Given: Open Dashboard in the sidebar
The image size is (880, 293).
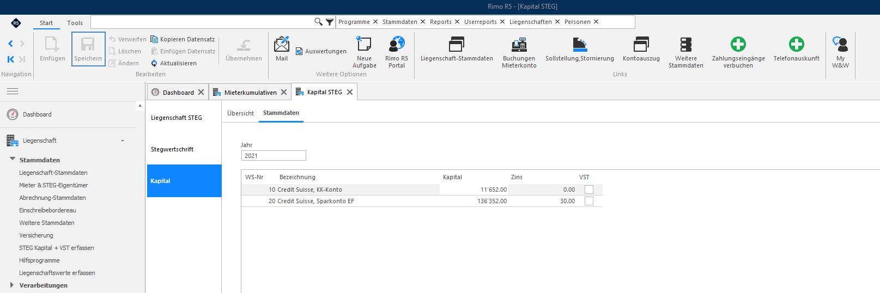Looking at the screenshot, I should tap(37, 114).
